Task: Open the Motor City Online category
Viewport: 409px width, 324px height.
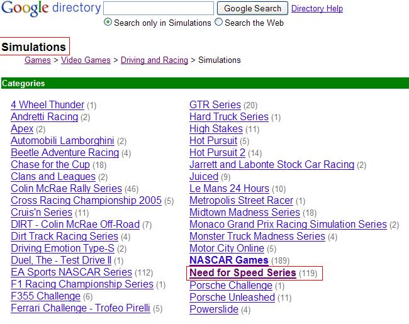Action: coord(227,249)
